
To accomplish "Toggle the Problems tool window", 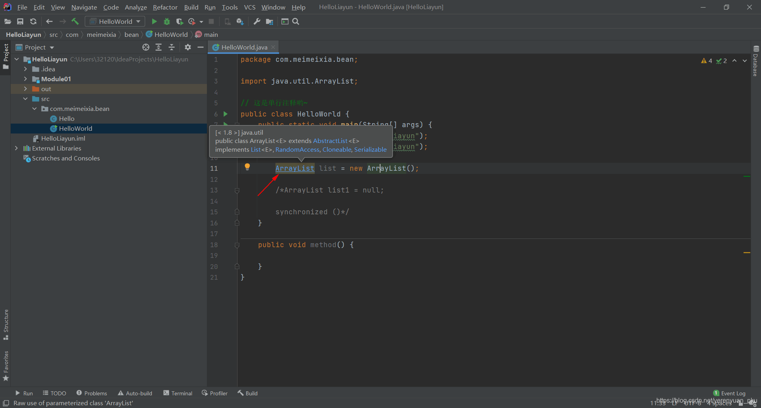I will tap(92, 393).
